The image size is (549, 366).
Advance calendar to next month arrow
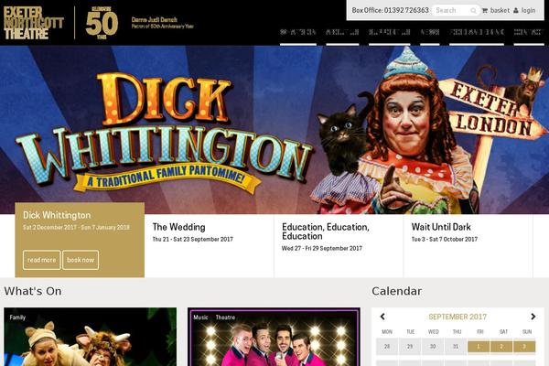point(533,317)
